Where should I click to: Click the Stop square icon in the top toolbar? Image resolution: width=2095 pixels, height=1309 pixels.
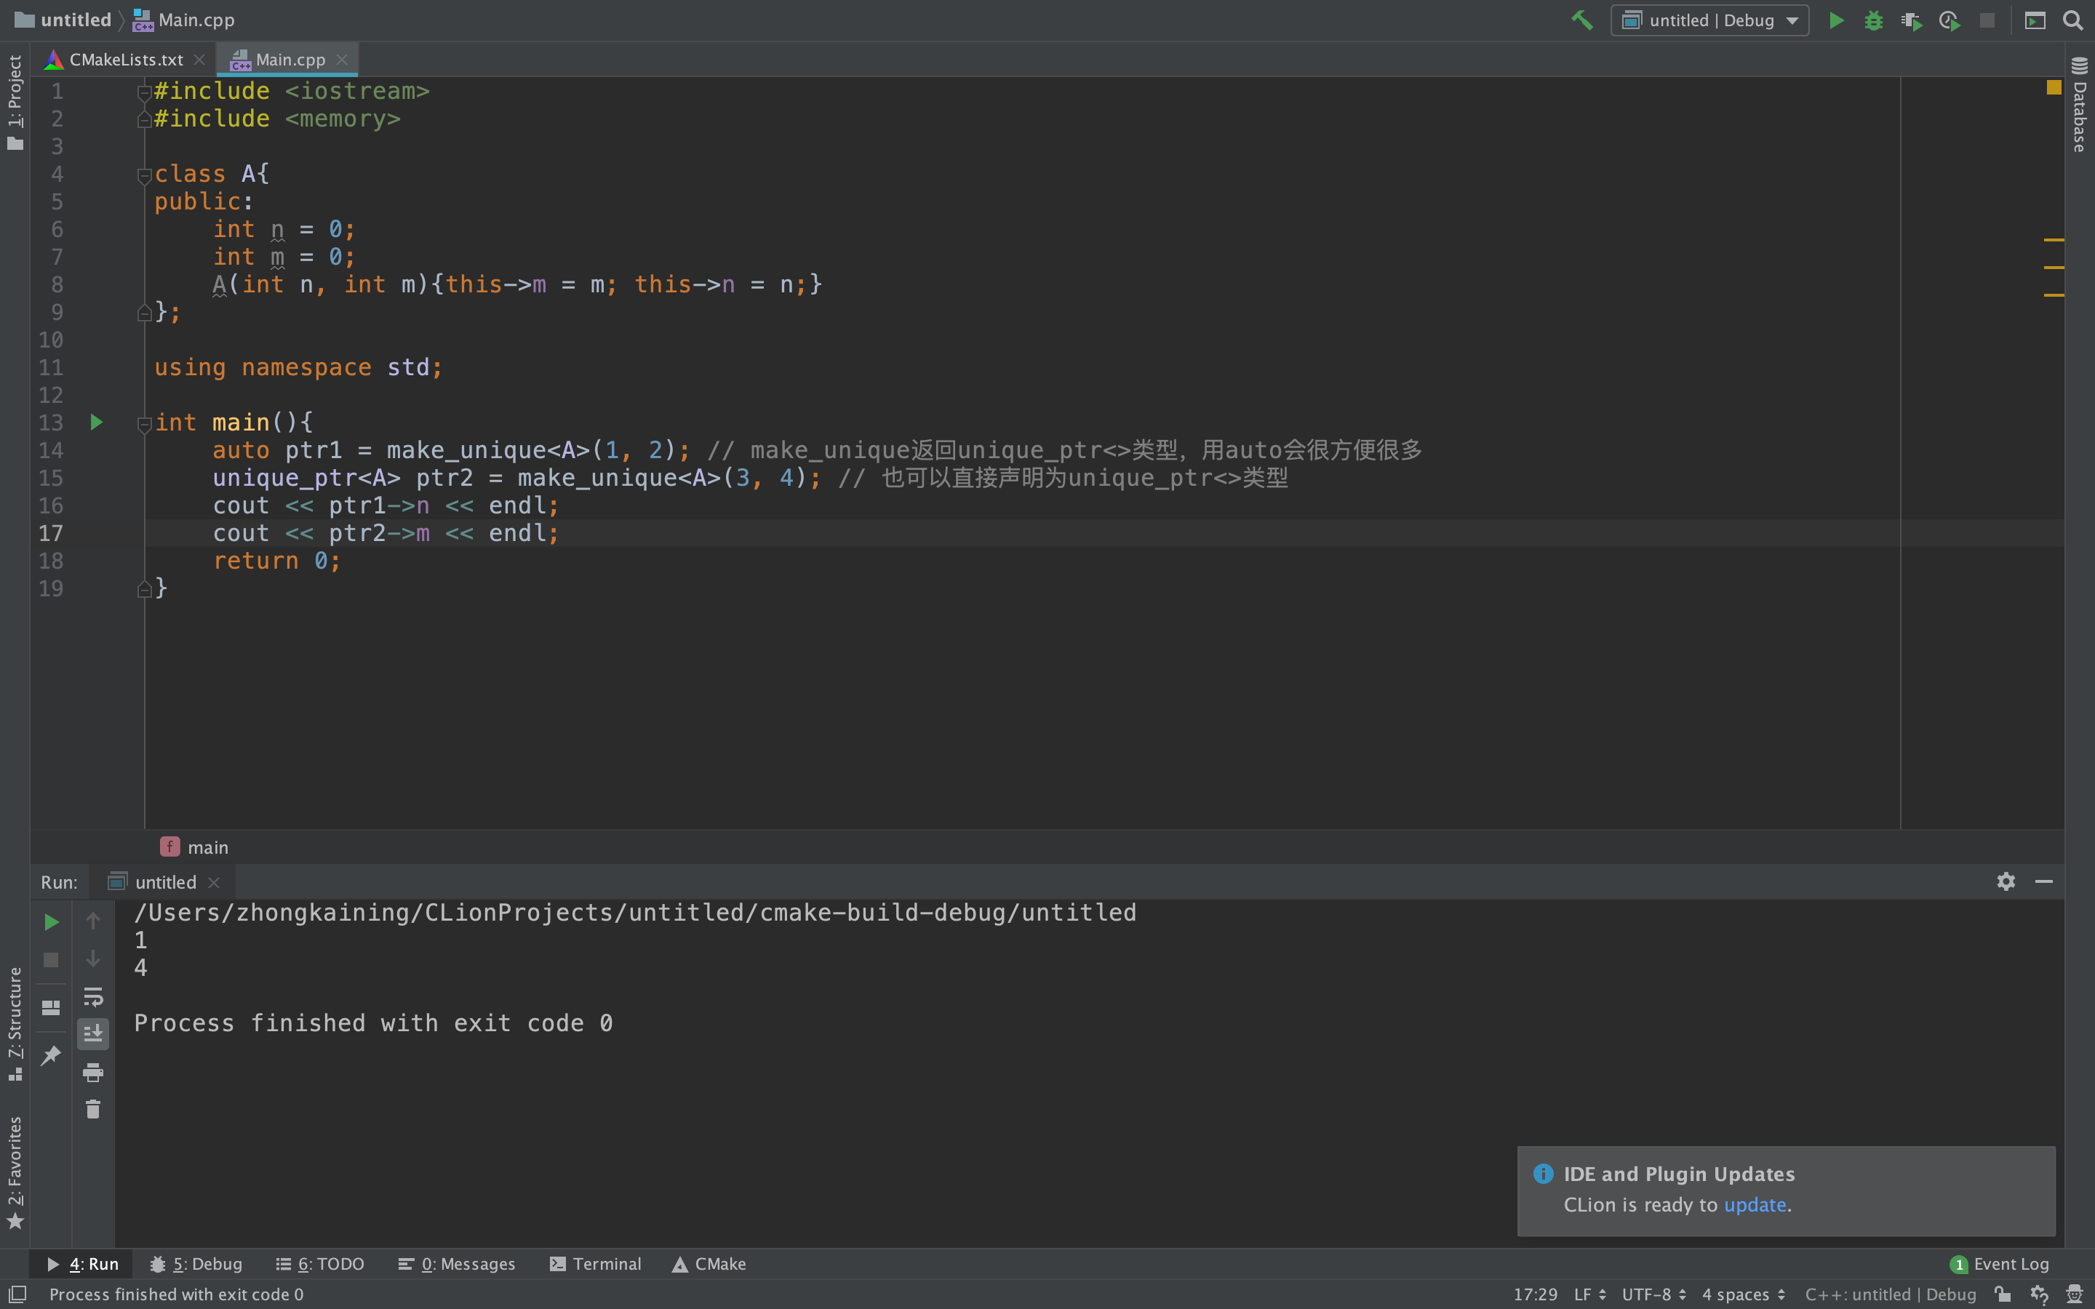pos(1987,20)
